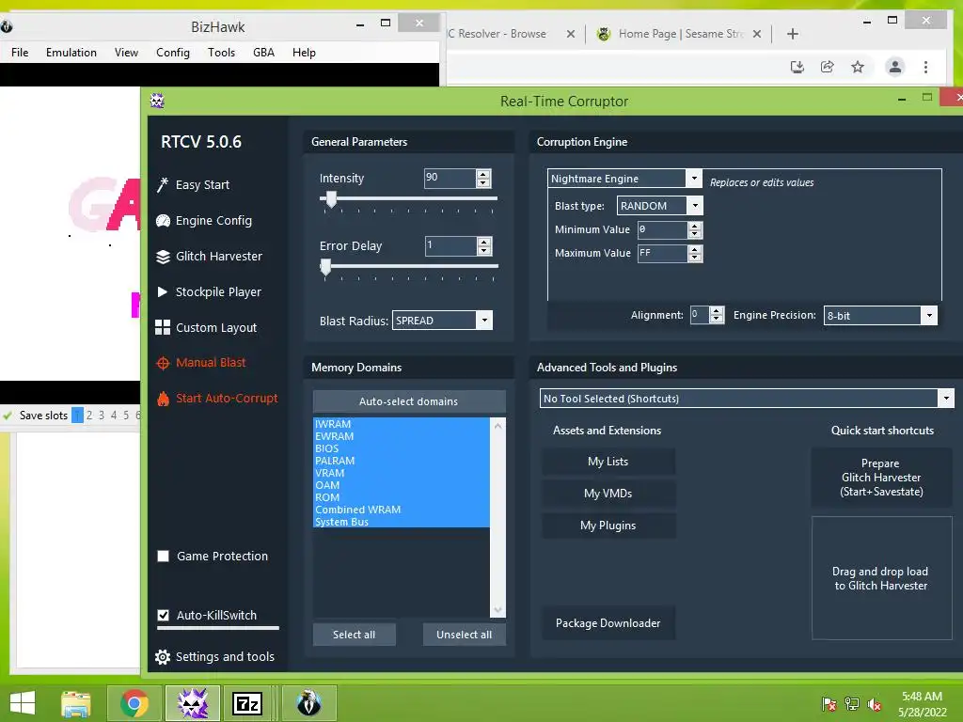The height and width of the screenshot is (722, 963).
Task: Open new tab in Chrome
Action: pyautogui.click(x=792, y=34)
